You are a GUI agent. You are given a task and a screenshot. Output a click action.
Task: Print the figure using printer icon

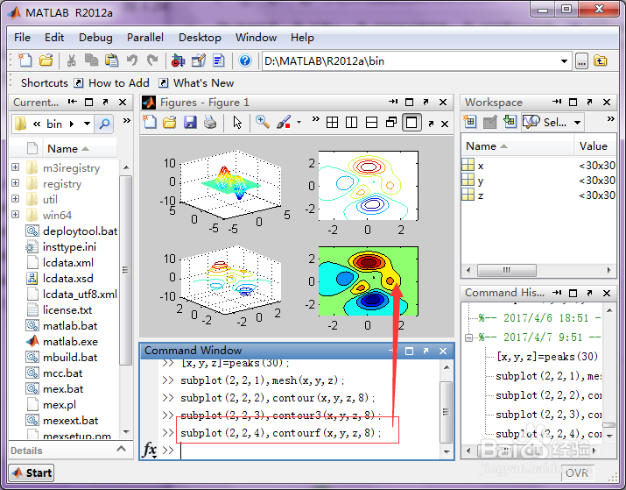(x=210, y=123)
